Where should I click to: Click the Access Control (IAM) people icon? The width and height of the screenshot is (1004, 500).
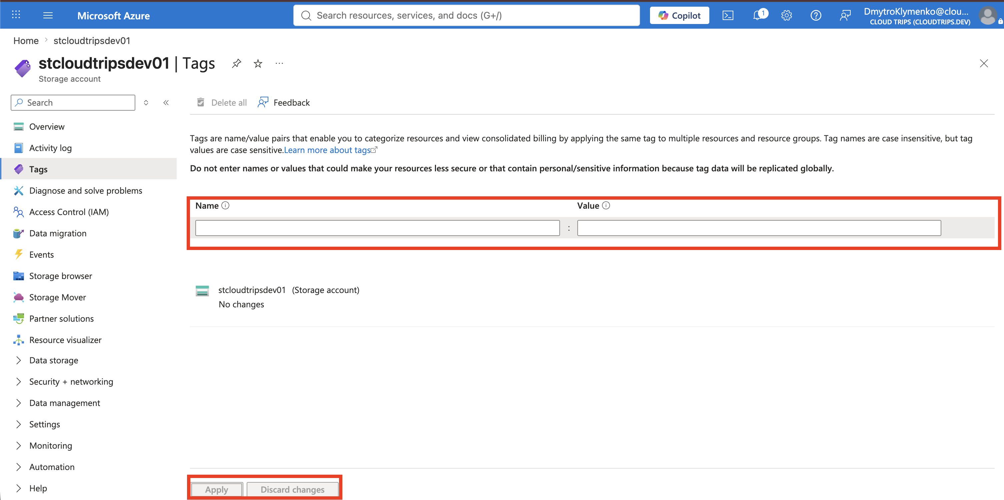click(x=18, y=212)
